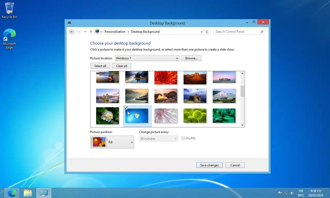Select the Windows logo blue wallpaper
Screen dimensions: 330x198
pyautogui.click(x=137, y=116)
